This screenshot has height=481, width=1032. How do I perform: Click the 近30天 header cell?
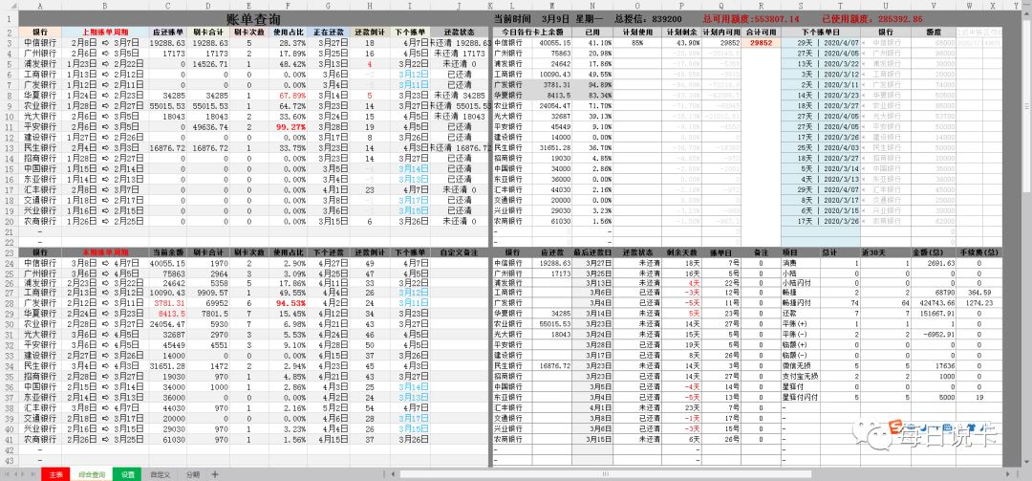point(887,252)
